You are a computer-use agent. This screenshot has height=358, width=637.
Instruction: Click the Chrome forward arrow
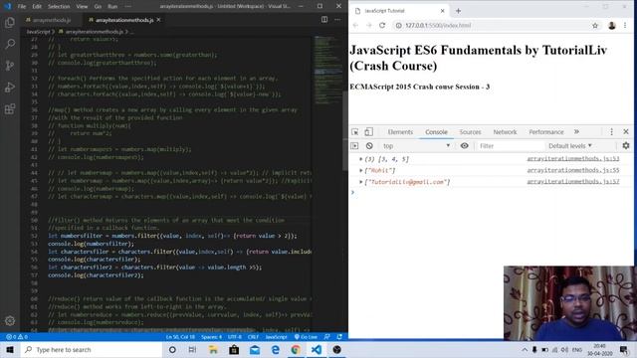click(369, 25)
